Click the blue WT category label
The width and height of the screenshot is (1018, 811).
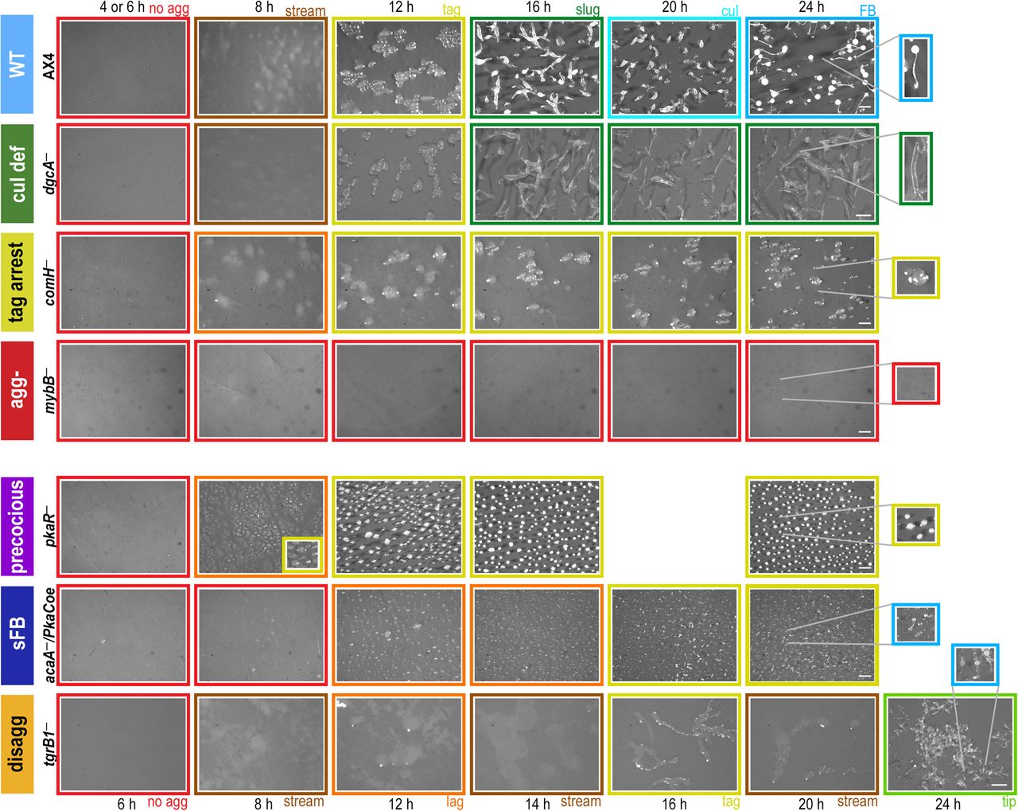point(17,65)
